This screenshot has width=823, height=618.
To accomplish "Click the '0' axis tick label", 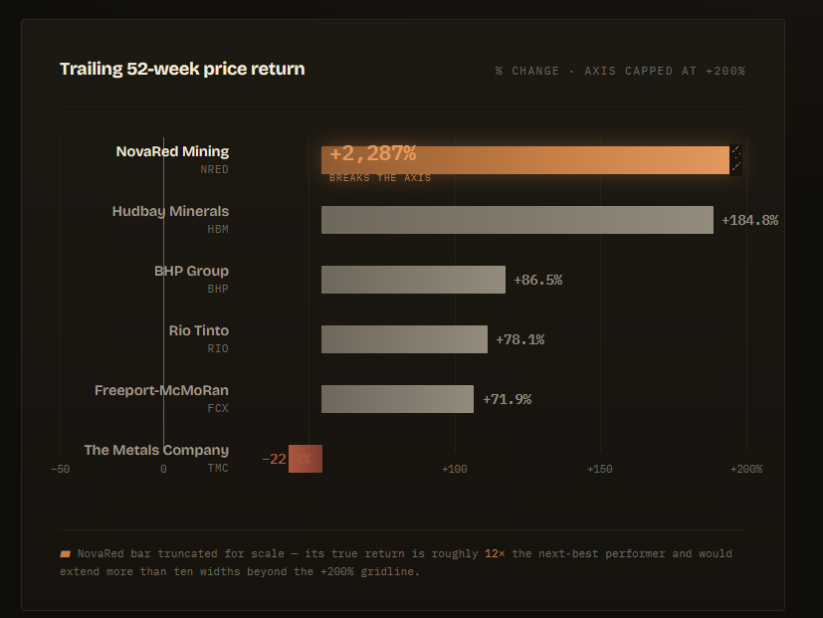I will coord(163,470).
